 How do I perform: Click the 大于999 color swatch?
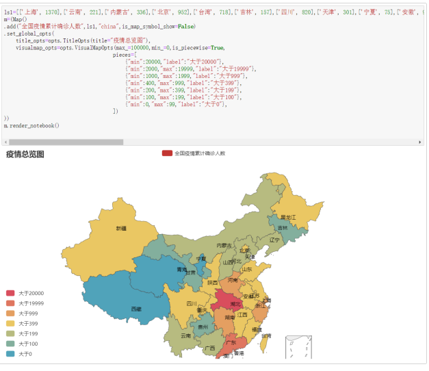point(10,313)
